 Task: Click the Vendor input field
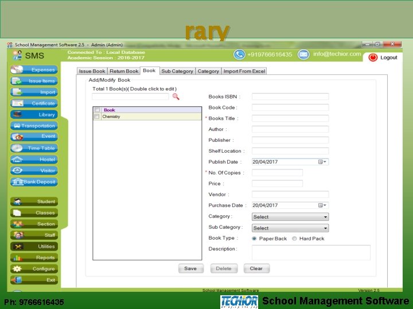[x=290, y=195]
